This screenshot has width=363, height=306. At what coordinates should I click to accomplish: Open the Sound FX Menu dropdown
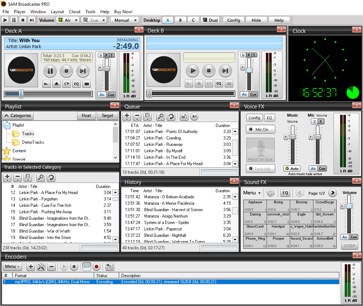pyautogui.click(x=252, y=193)
